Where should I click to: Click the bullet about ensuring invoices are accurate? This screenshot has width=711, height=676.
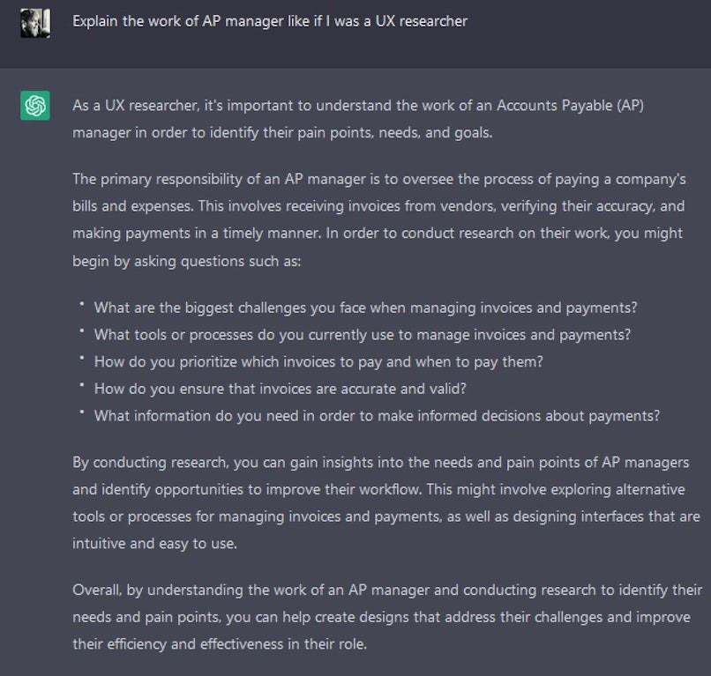[280, 389]
